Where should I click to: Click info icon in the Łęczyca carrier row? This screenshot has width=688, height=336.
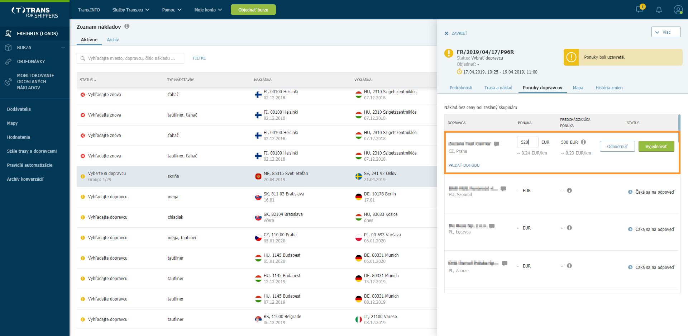tap(569, 228)
